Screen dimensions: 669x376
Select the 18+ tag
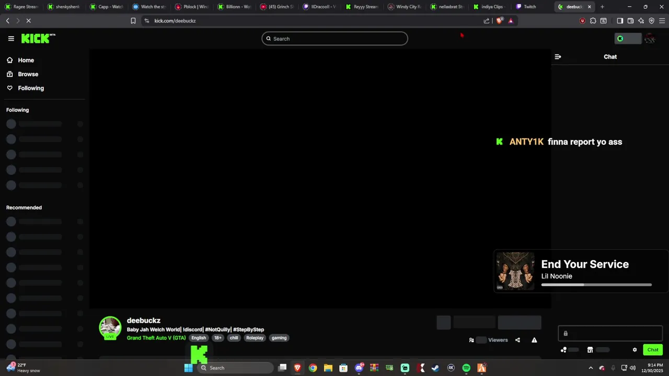[x=218, y=338]
